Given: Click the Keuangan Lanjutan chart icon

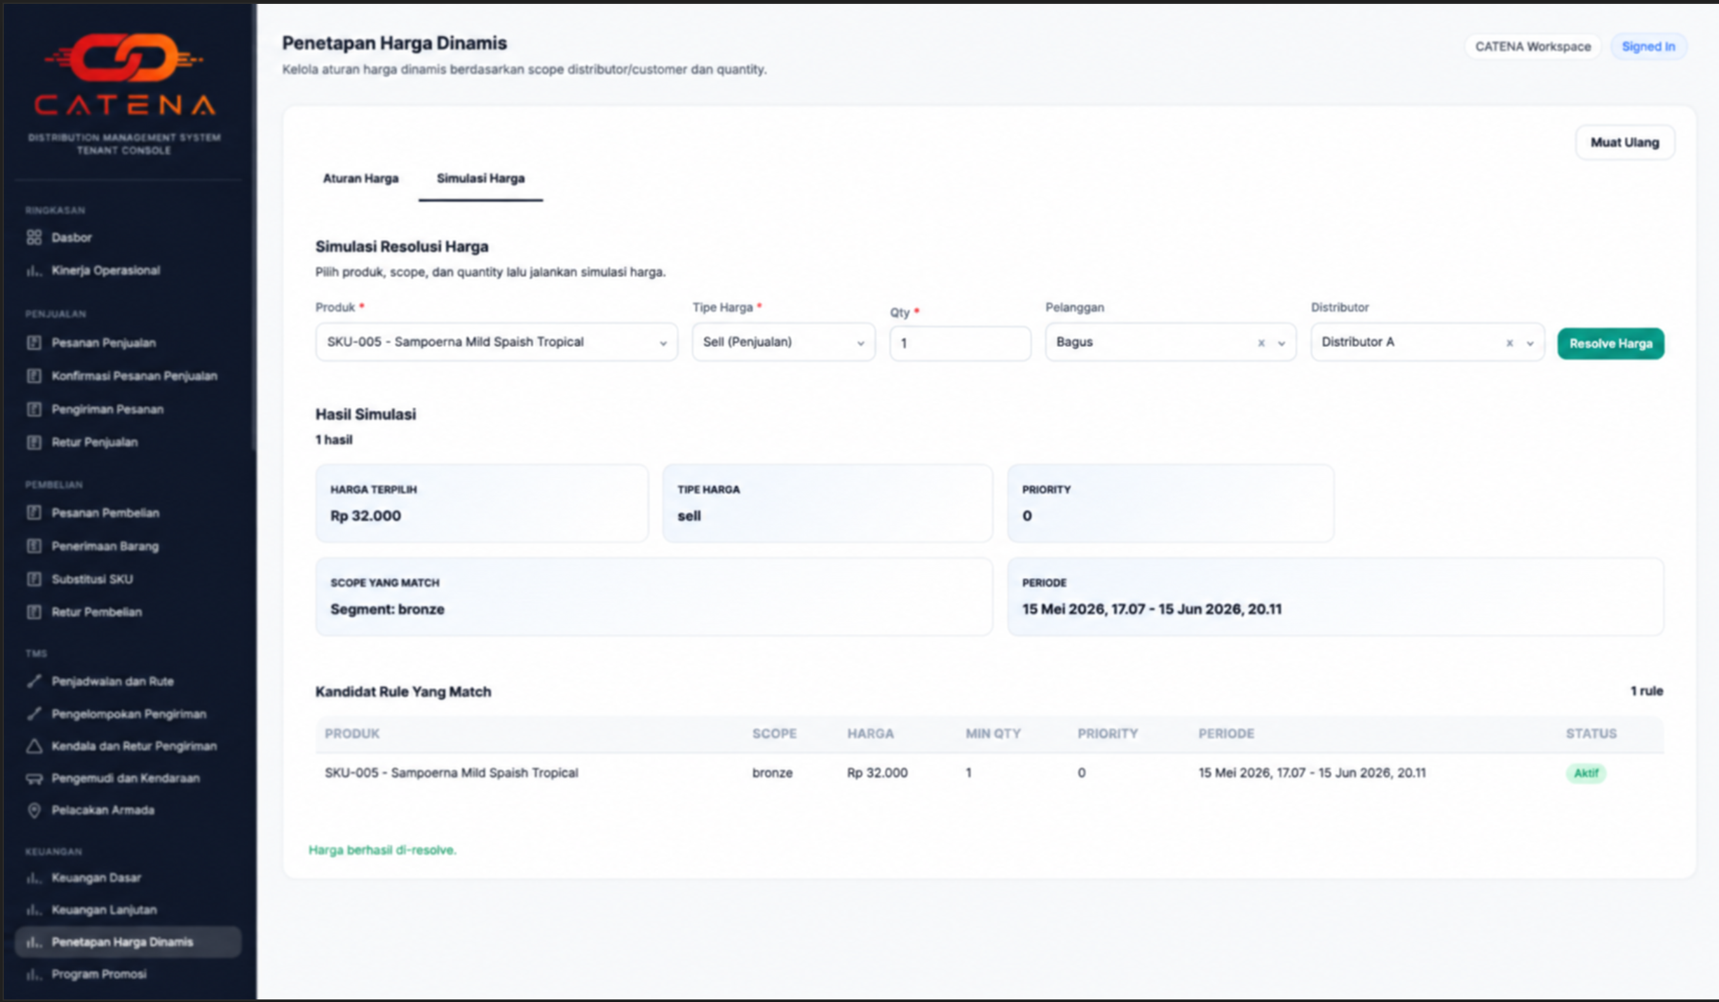Looking at the screenshot, I should point(33,910).
